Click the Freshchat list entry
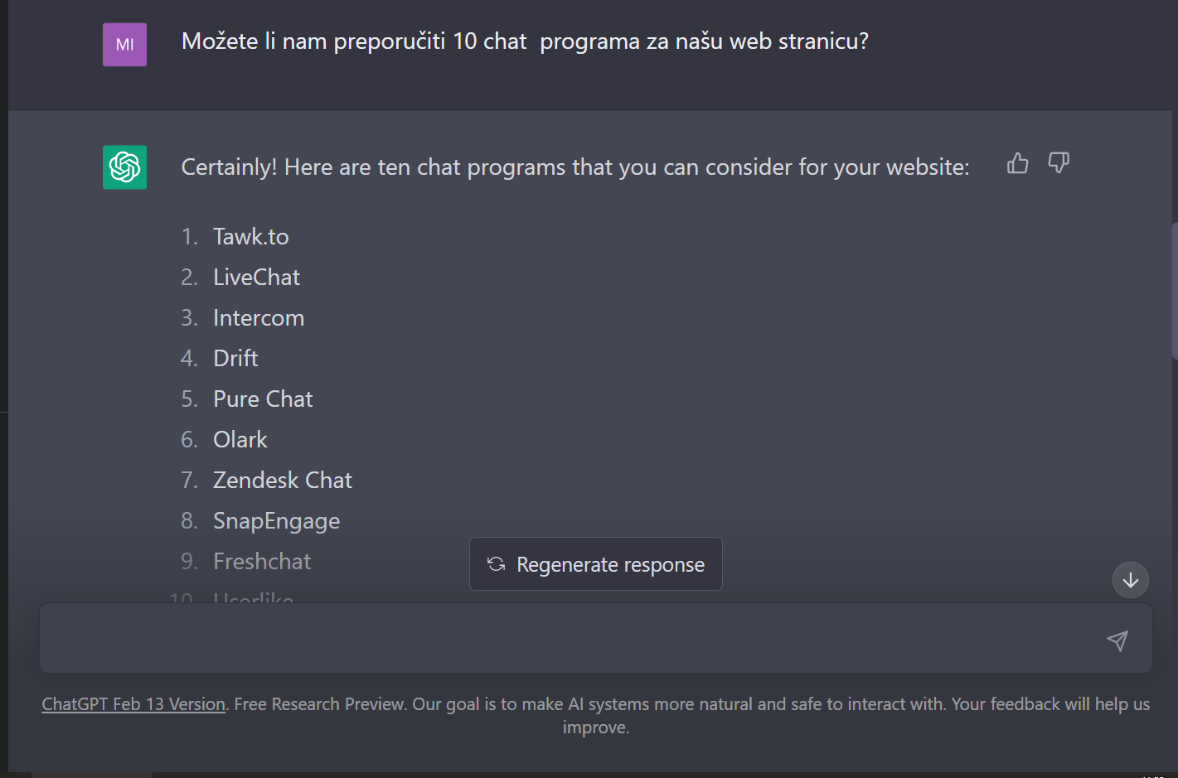Viewport: 1178px width, 778px height. (262, 562)
